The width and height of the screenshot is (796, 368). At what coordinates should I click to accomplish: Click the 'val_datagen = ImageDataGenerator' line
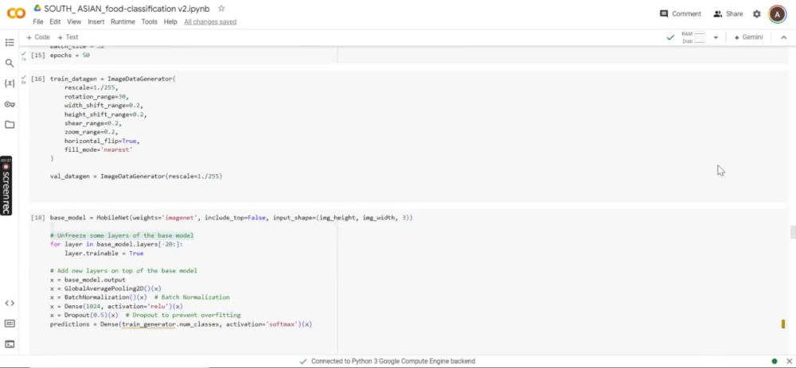click(x=136, y=176)
